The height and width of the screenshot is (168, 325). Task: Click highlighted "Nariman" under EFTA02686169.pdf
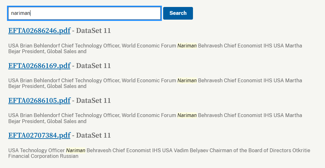click(x=187, y=81)
